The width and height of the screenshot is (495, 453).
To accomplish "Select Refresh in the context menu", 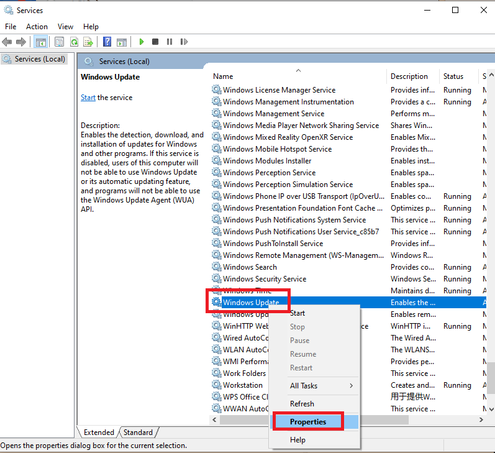I will [302, 403].
